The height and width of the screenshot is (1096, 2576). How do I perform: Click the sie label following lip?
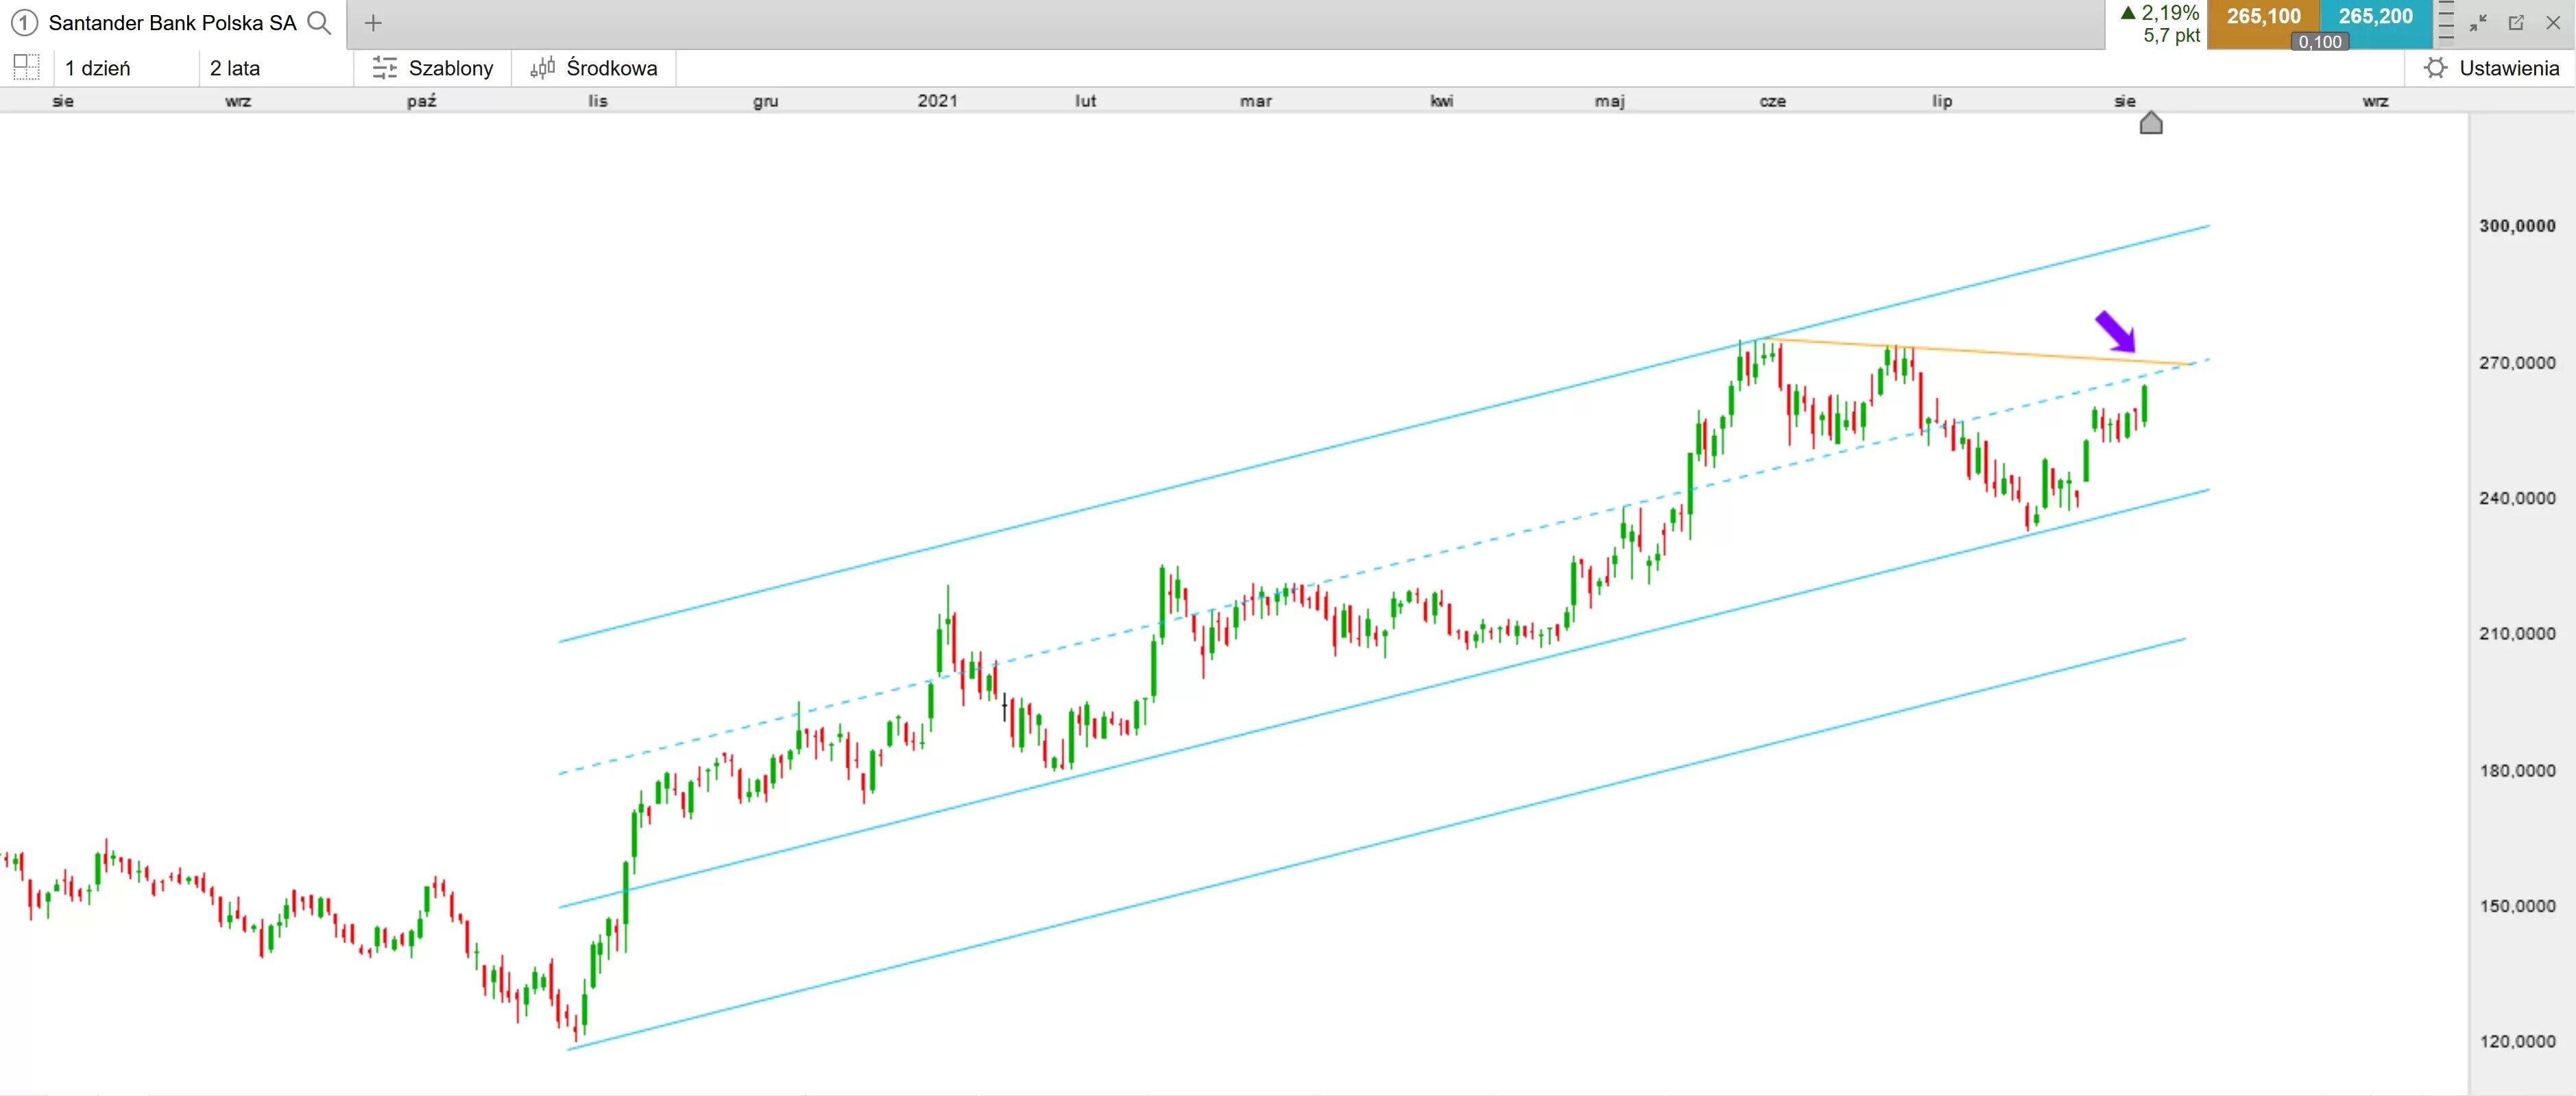coord(2125,101)
